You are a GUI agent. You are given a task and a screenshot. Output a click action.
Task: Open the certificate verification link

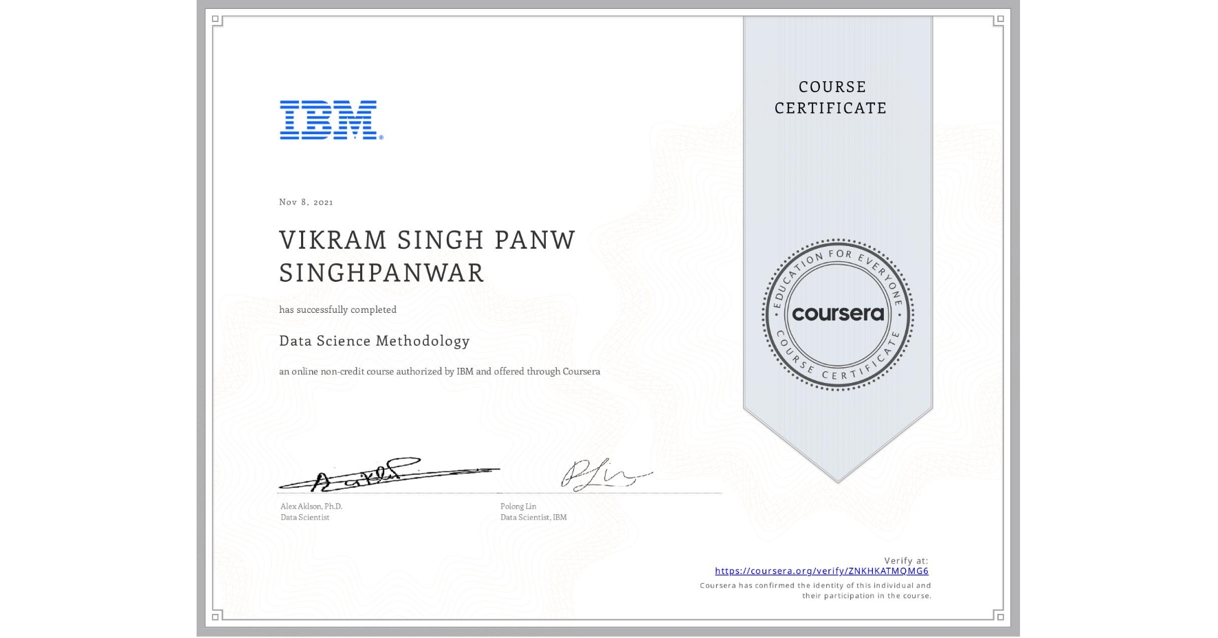[822, 571]
